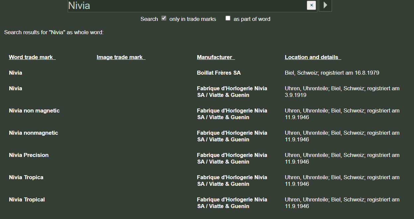Open the Nivia Precision trade mark entry
Viewport: 414px width, 219px height.
point(29,155)
